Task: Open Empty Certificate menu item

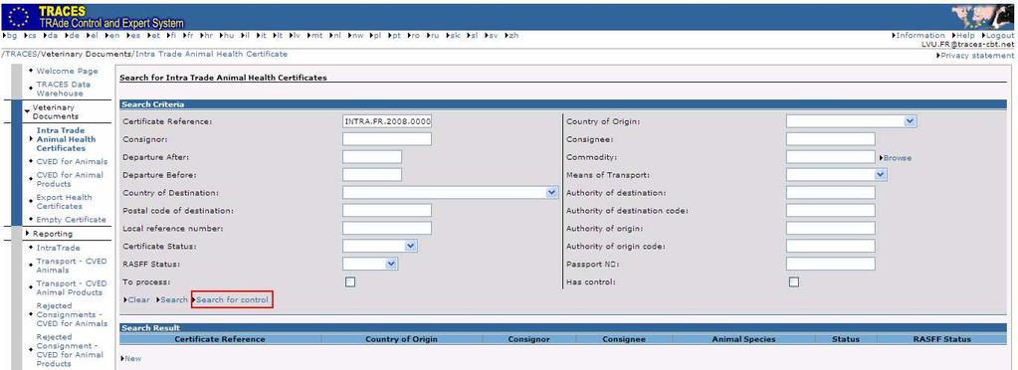Action: pyautogui.click(x=71, y=220)
